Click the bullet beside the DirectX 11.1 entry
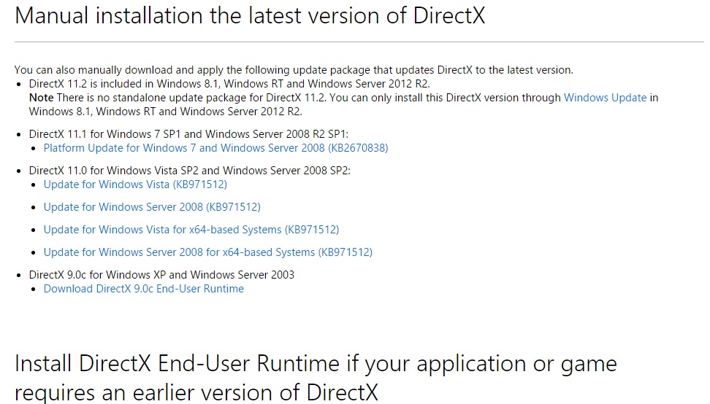 (20, 135)
